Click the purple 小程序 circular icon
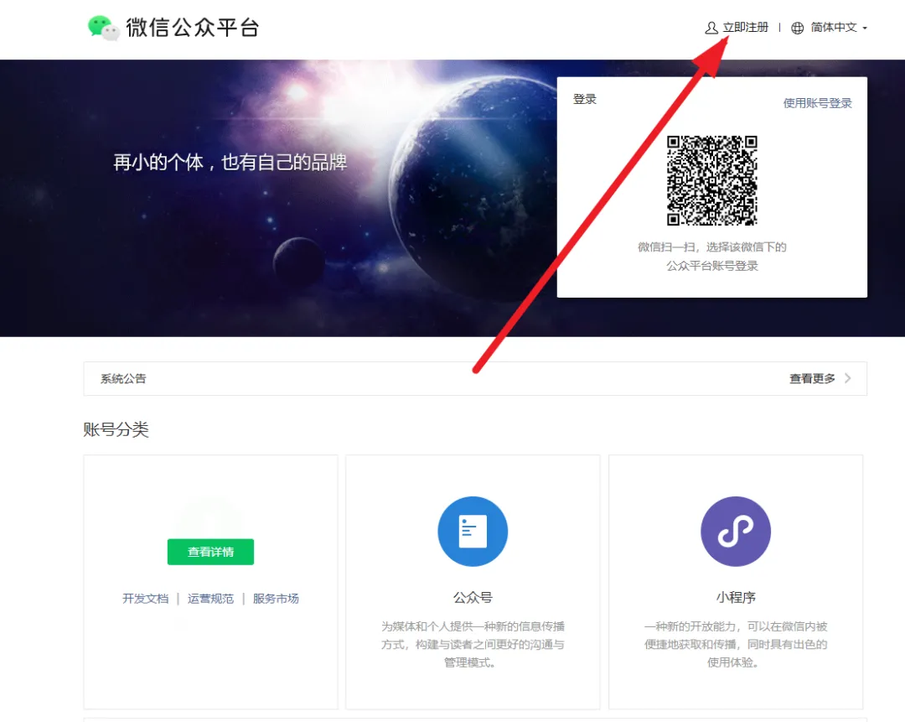Screen dimensions: 905x722 tap(735, 532)
